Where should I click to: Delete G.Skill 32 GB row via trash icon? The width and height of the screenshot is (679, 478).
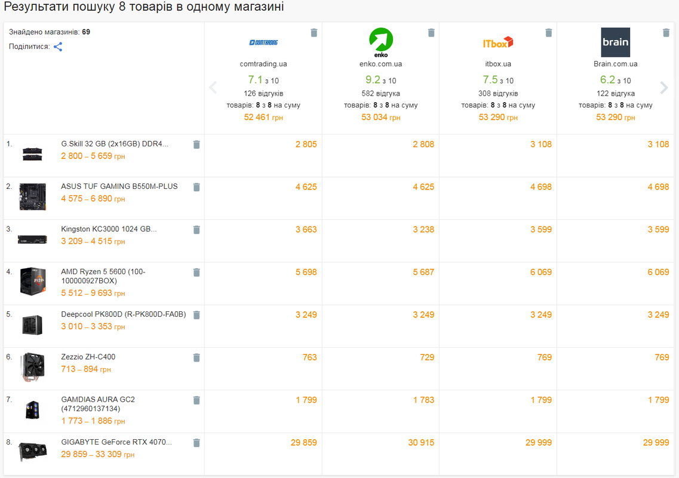[196, 145]
